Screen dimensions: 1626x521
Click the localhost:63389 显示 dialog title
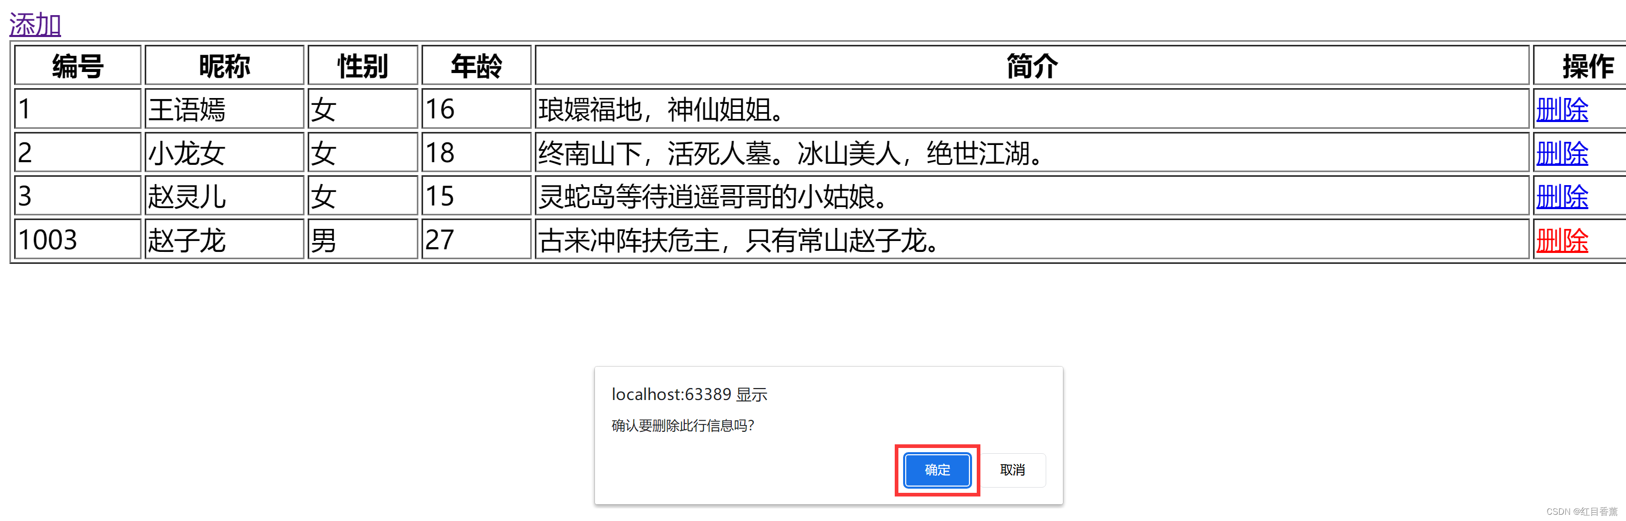(689, 394)
